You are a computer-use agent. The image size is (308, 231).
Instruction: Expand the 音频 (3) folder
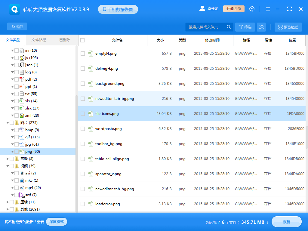coord(8,159)
